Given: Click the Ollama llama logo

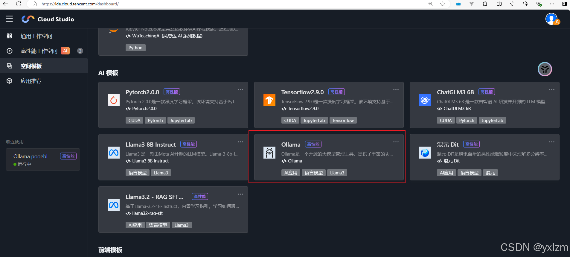Looking at the screenshot, I should (x=269, y=153).
